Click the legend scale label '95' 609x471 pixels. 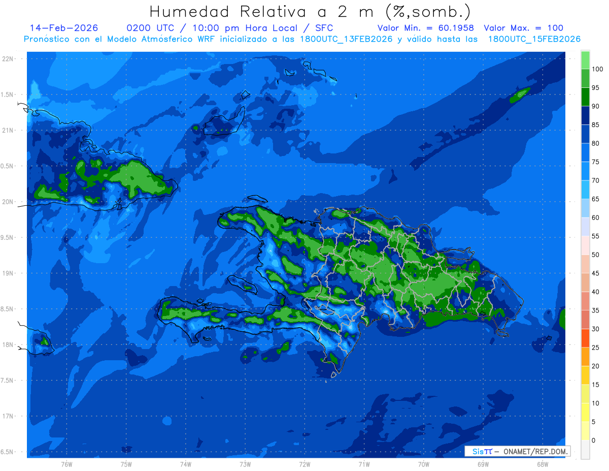point(595,88)
